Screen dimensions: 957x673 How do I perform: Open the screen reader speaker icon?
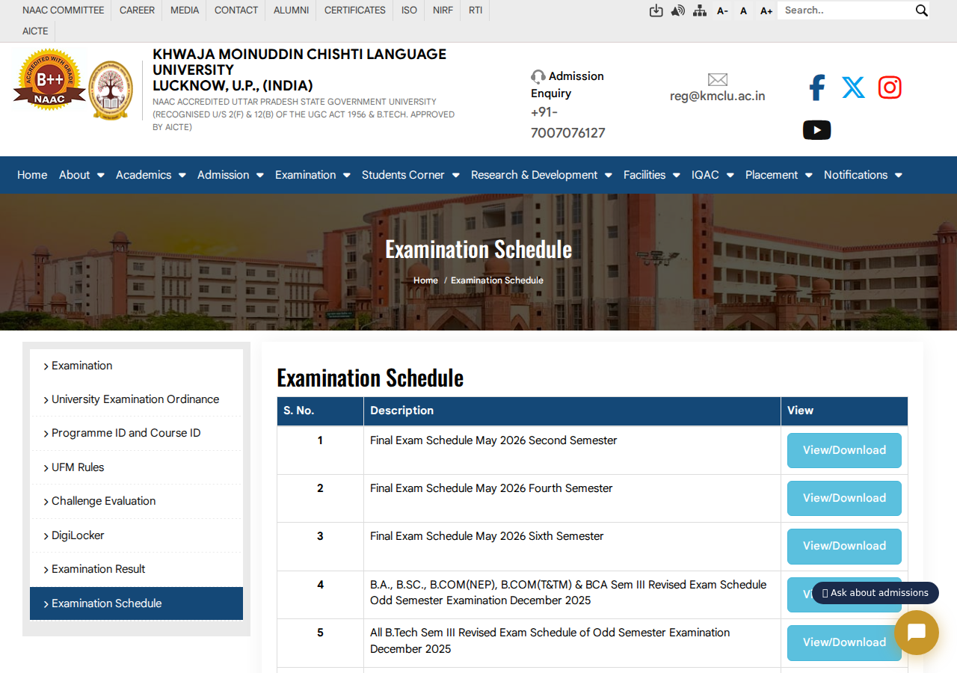pyautogui.click(x=677, y=10)
